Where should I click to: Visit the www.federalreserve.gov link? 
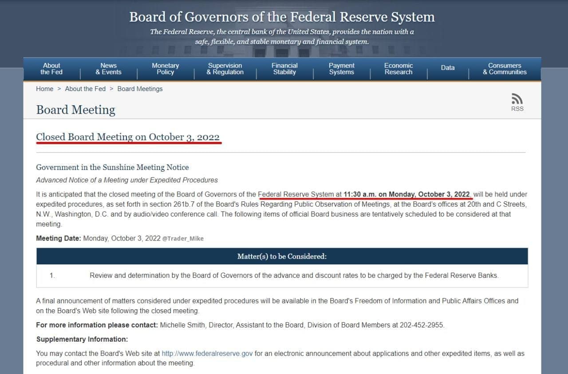click(x=207, y=354)
